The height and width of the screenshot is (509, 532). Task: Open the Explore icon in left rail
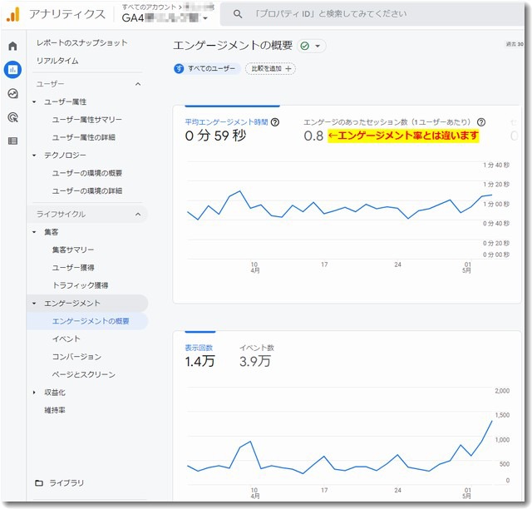12,94
